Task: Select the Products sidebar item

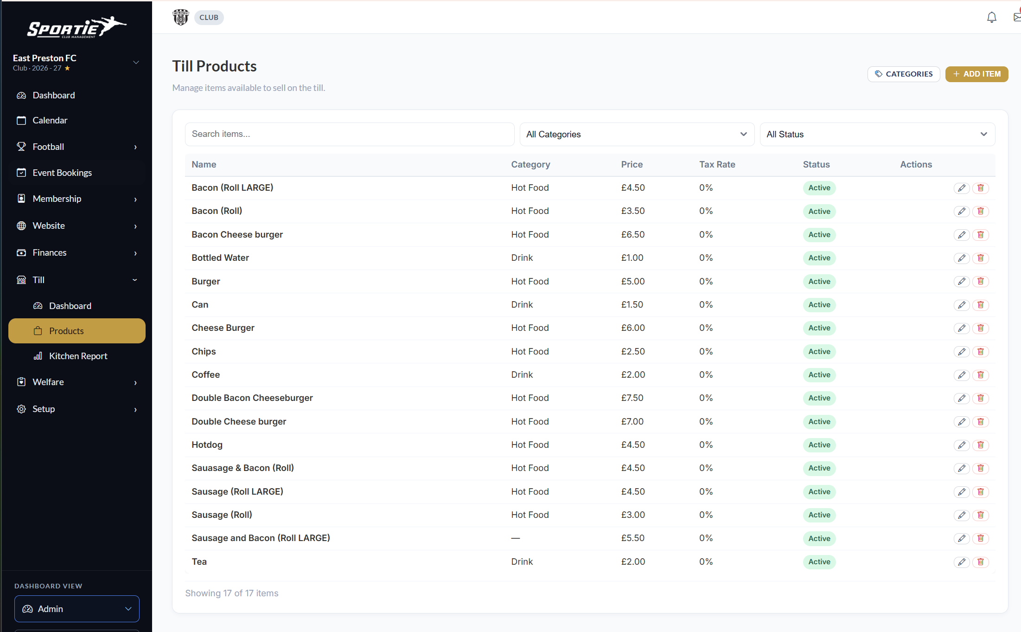Action: click(x=77, y=331)
